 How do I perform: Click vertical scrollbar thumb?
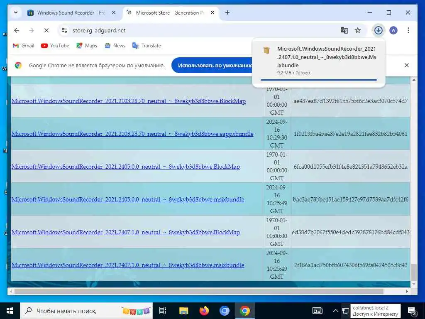414,272
